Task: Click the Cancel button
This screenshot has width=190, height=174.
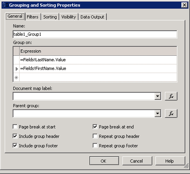Action: click(x=137, y=161)
